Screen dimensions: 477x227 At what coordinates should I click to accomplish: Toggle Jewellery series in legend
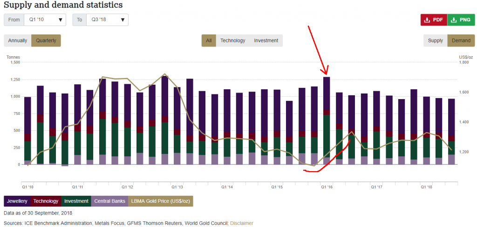point(17,201)
